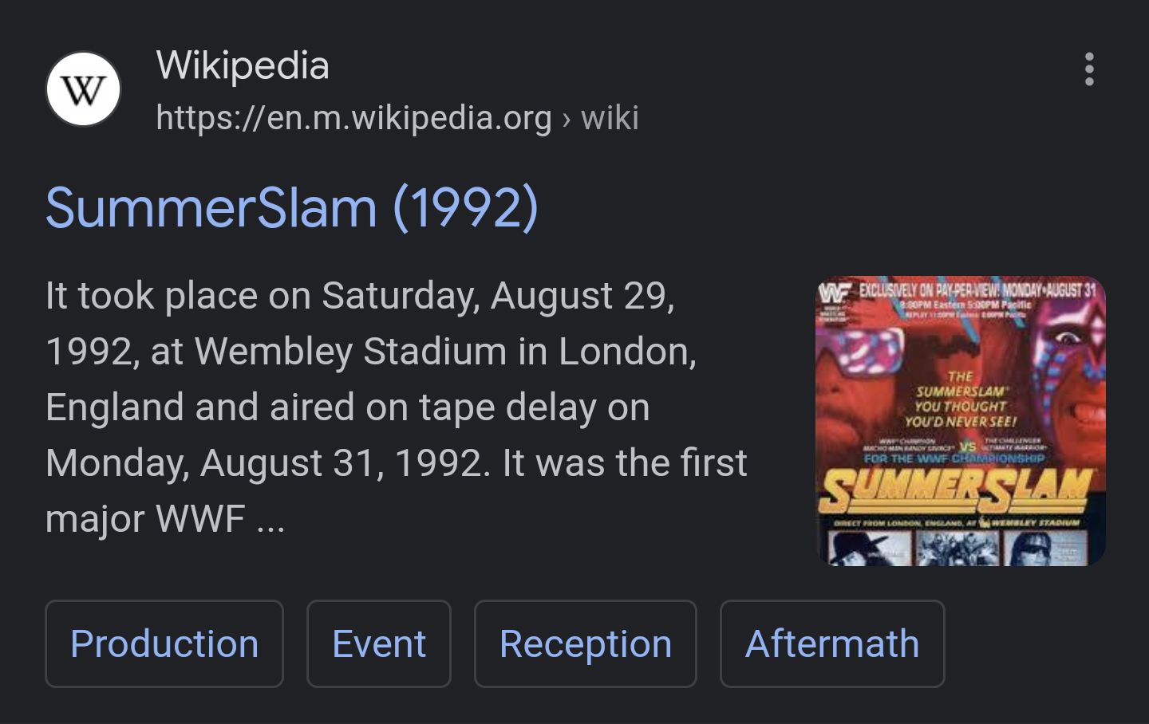
Task: Click the Wikipedia W logo icon
Action: point(84,89)
